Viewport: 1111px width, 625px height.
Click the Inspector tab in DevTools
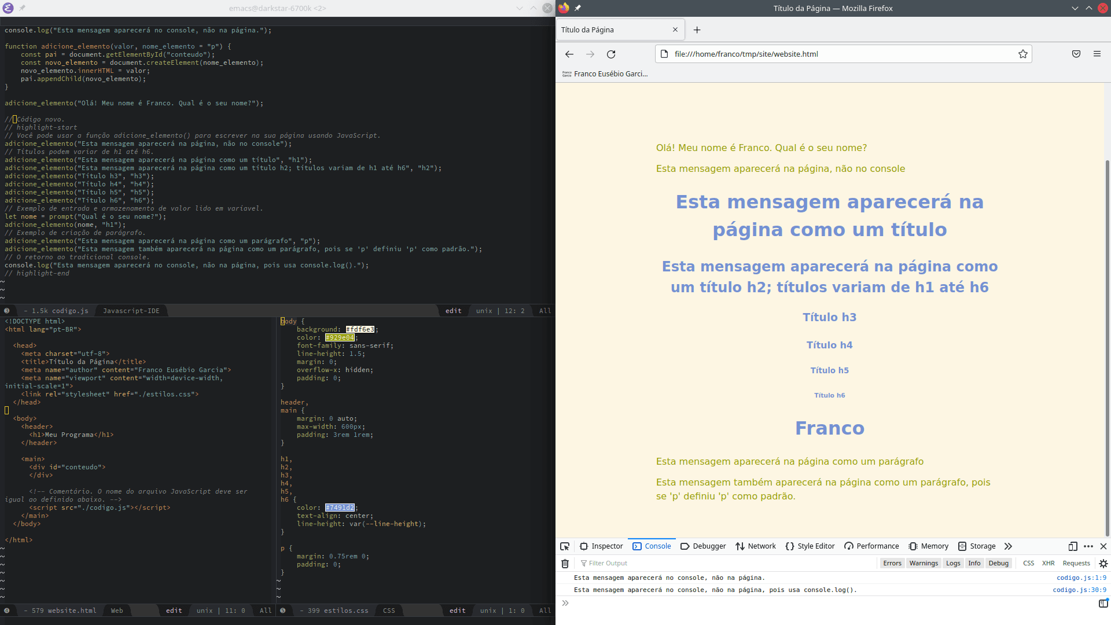tap(603, 546)
